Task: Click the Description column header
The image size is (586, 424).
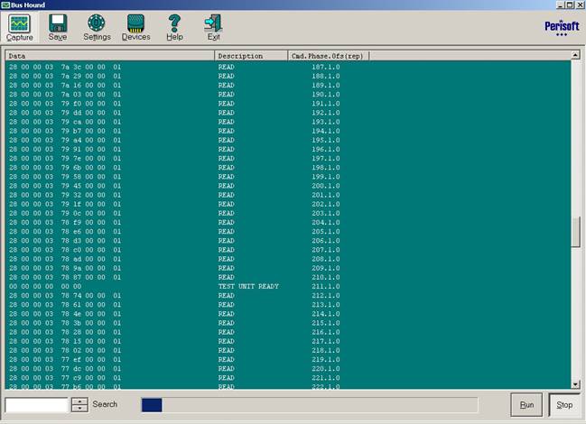Action: (250, 56)
